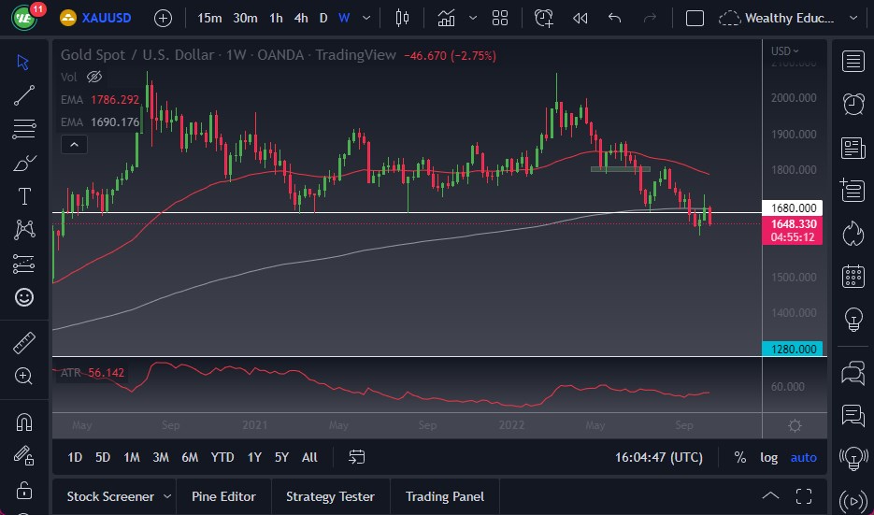The image size is (874, 515).
Task: Select the ruler measure tool
Action: click(24, 343)
